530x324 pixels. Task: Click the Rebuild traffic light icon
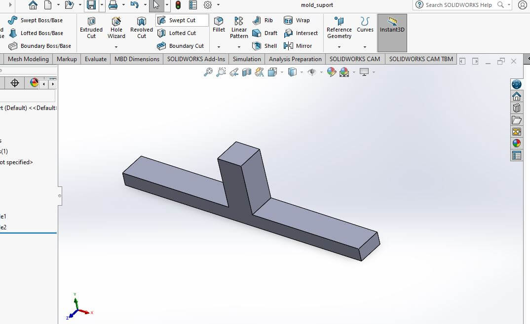tap(178, 5)
